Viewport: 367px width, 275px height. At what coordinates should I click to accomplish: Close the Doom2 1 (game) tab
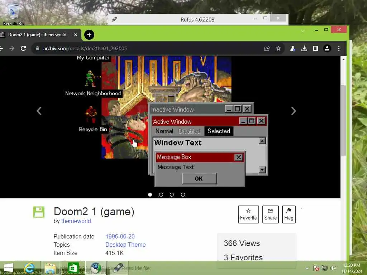75,35
